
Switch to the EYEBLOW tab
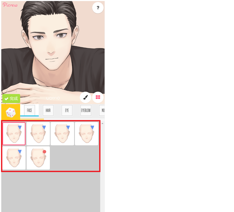click(86, 110)
